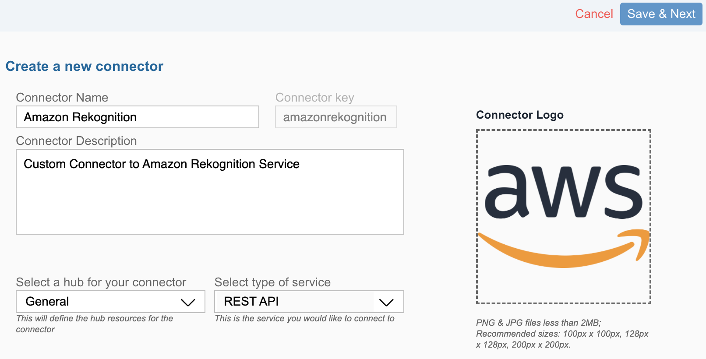706x359 pixels.
Task: Click the Cancel link
Action: point(594,14)
